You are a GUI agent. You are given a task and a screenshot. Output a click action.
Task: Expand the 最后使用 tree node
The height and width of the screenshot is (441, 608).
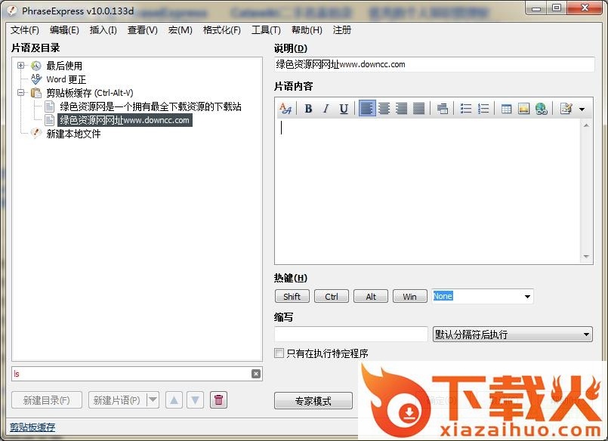tap(21, 66)
